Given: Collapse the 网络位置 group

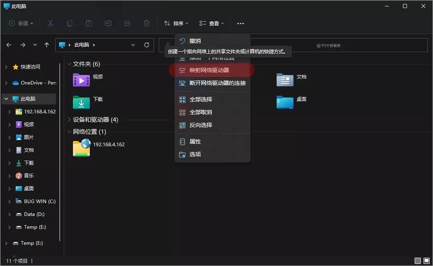Looking at the screenshot, I should (x=69, y=132).
